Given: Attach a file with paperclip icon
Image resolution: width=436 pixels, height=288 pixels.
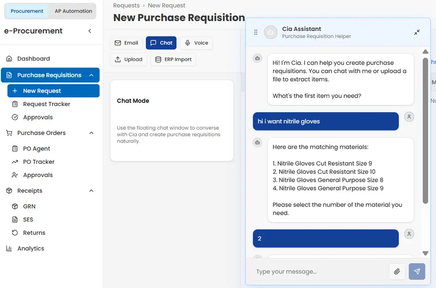Looking at the screenshot, I should pos(397,271).
